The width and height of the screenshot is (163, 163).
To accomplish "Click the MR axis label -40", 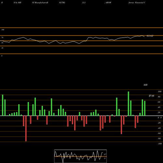I will [159, 128].
